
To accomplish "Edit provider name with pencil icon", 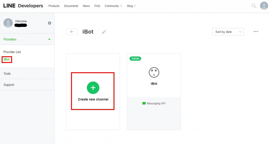I will 104,32.
